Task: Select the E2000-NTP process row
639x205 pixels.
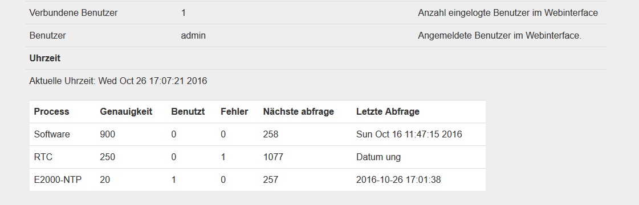Action: click(258, 179)
